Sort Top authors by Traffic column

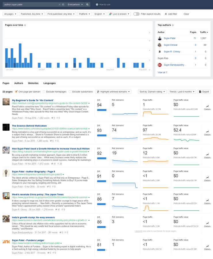click(x=204, y=32)
